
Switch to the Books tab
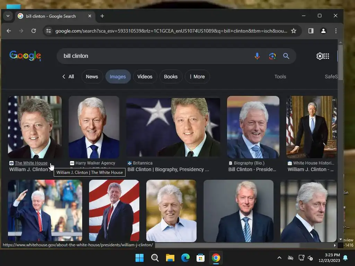pyautogui.click(x=171, y=77)
